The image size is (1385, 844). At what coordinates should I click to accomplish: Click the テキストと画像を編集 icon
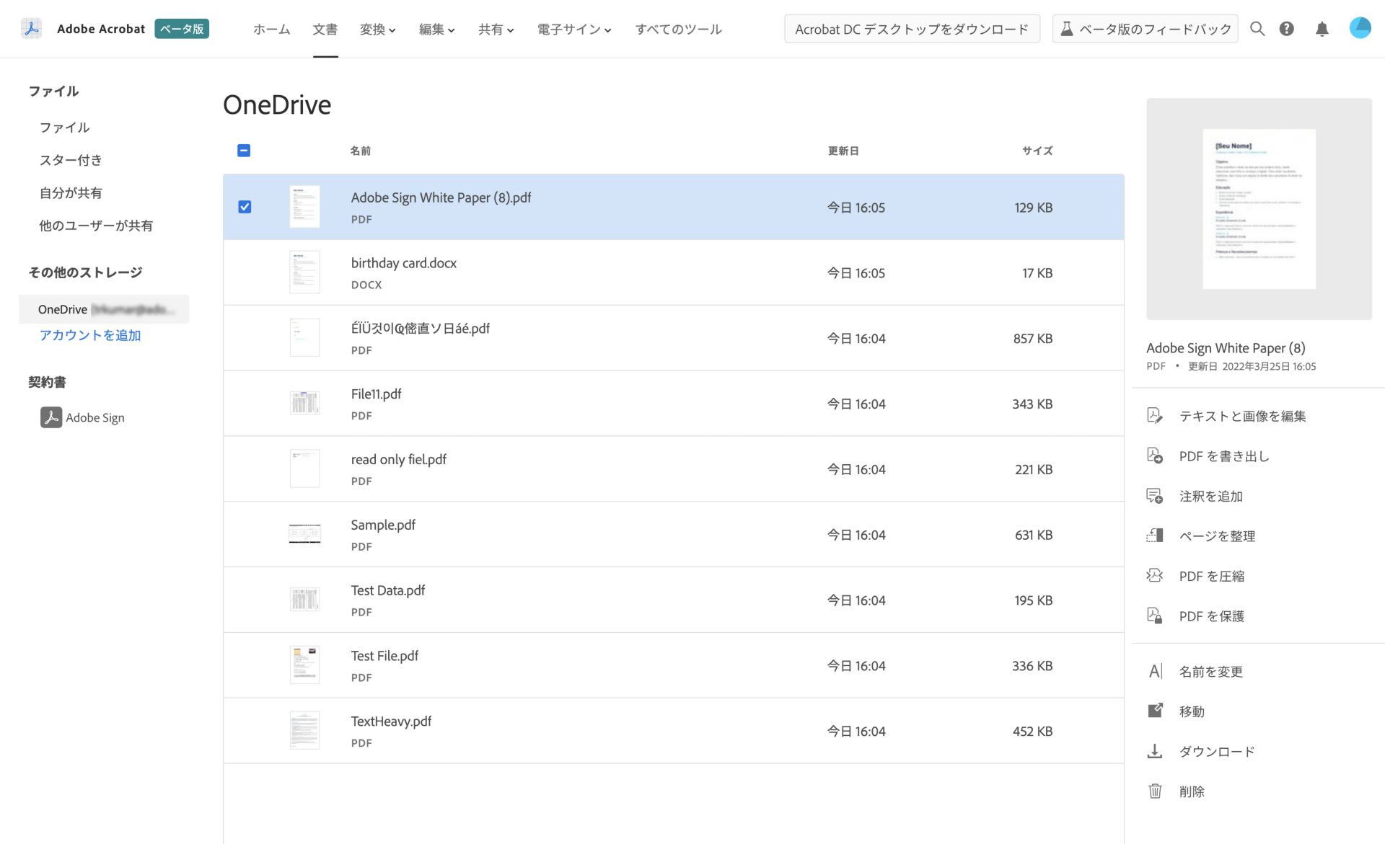[1155, 416]
